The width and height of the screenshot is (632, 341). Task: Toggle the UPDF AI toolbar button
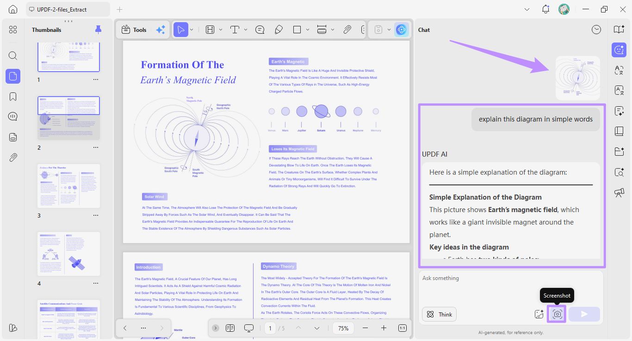click(401, 30)
